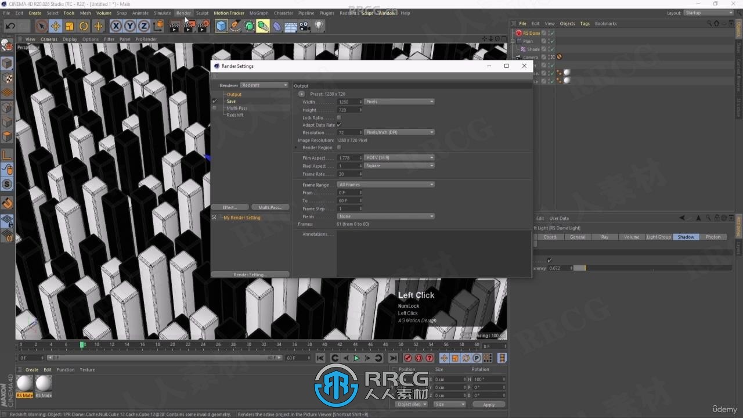
Task: Select the Redshift settings entry
Action: point(235,115)
